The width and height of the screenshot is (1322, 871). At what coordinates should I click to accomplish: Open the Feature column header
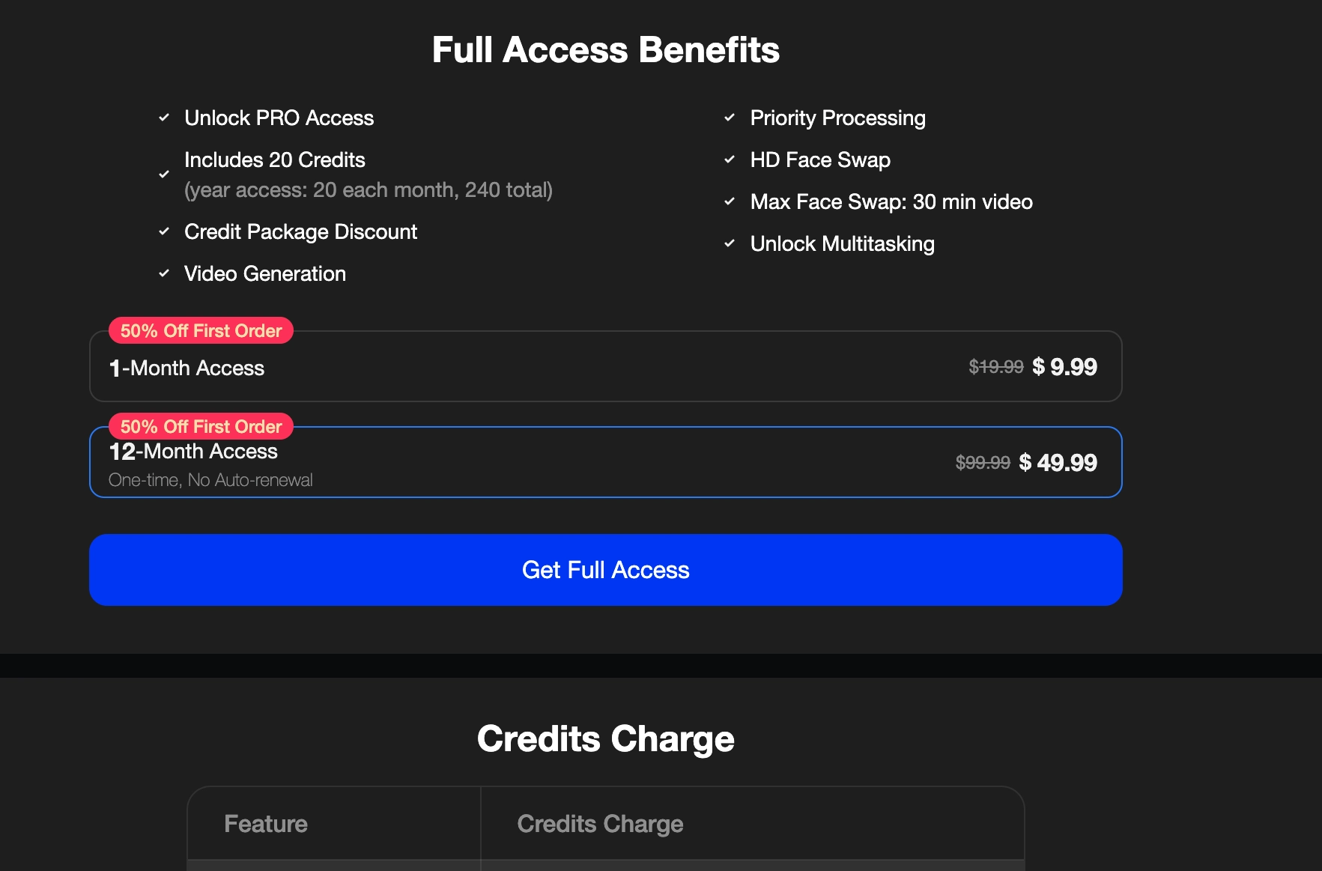tap(265, 823)
